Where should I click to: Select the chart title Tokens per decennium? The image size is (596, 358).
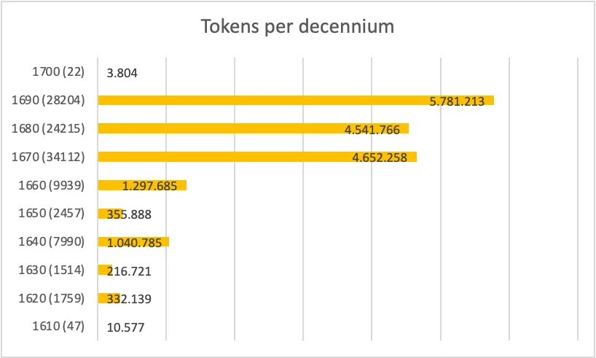click(x=297, y=28)
